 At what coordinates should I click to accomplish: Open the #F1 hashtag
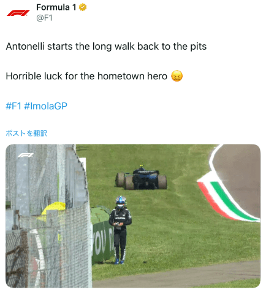pyautogui.click(x=13, y=106)
